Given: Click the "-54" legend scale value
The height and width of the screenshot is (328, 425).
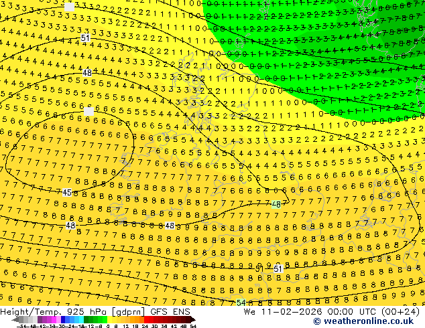Looking at the screenshot, I should (21, 326).
